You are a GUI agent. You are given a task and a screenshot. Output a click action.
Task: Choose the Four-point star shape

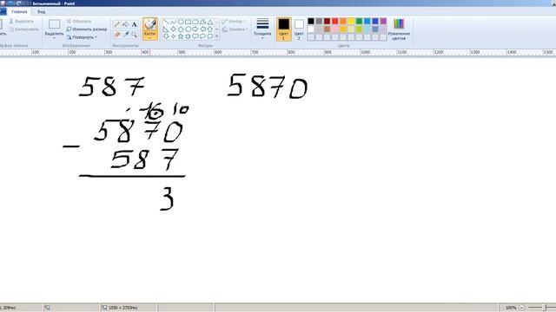(174, 36)
